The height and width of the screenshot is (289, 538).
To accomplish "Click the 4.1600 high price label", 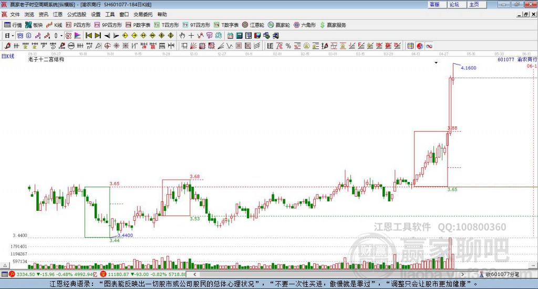I will pyautogui.click(x=468, y=68).
